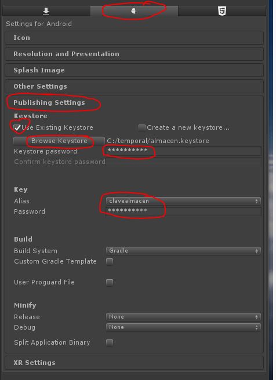Image resolution: width=276 pixels, height=380 pixels.
Task: Click the Alias label
Action: (21, 201)
